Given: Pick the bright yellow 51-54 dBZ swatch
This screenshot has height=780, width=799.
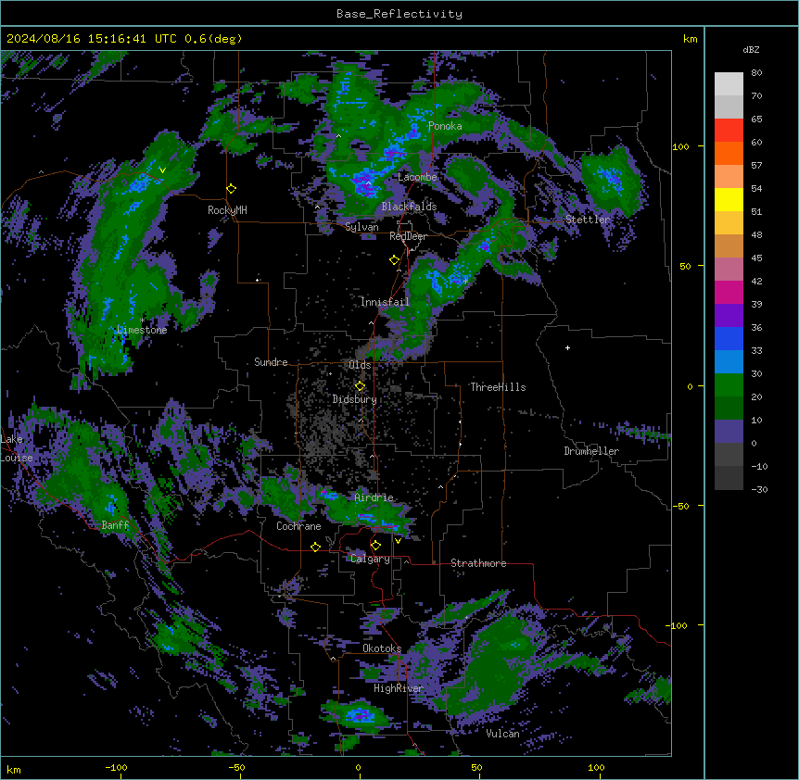Looking at the screenshot, I should tap(729, 199).
